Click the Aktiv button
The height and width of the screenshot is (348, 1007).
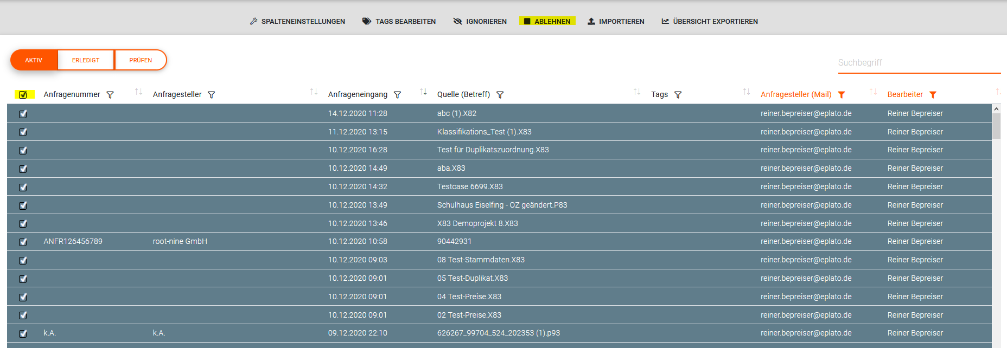(x=34, y=60)
